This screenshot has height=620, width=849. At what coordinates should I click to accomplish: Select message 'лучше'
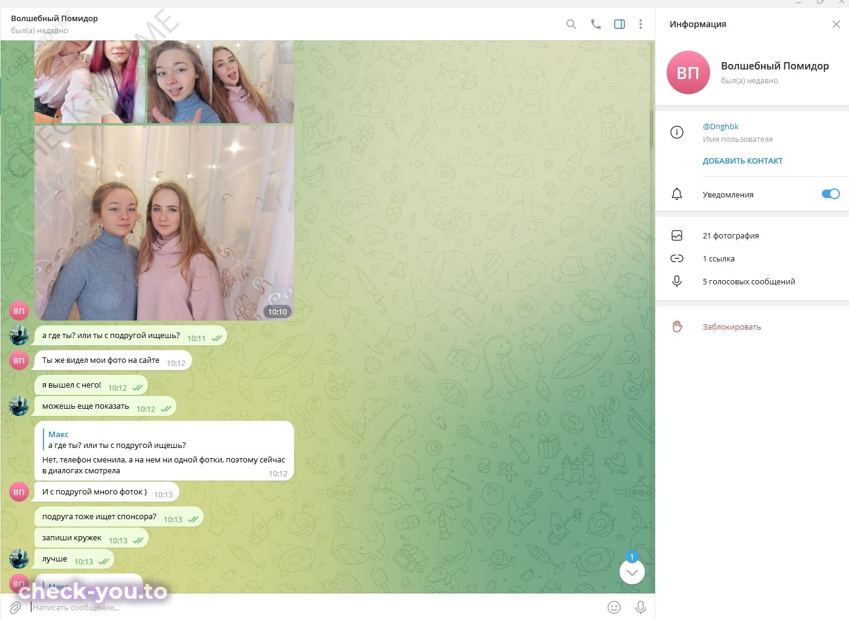pos(74,559)
